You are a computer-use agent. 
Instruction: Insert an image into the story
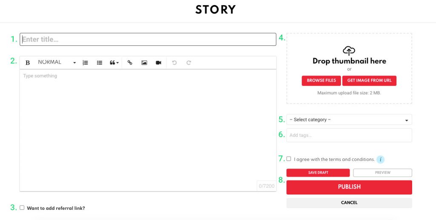click(x=144, y=63)
